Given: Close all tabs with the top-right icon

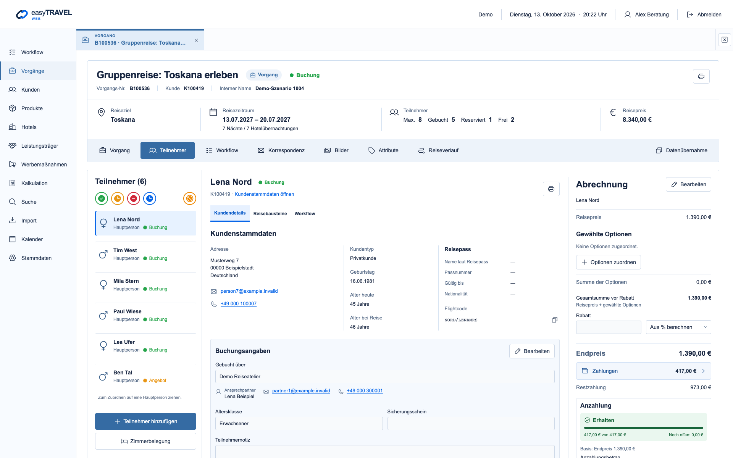Looking at the screenshot, I should pos(724,40).
